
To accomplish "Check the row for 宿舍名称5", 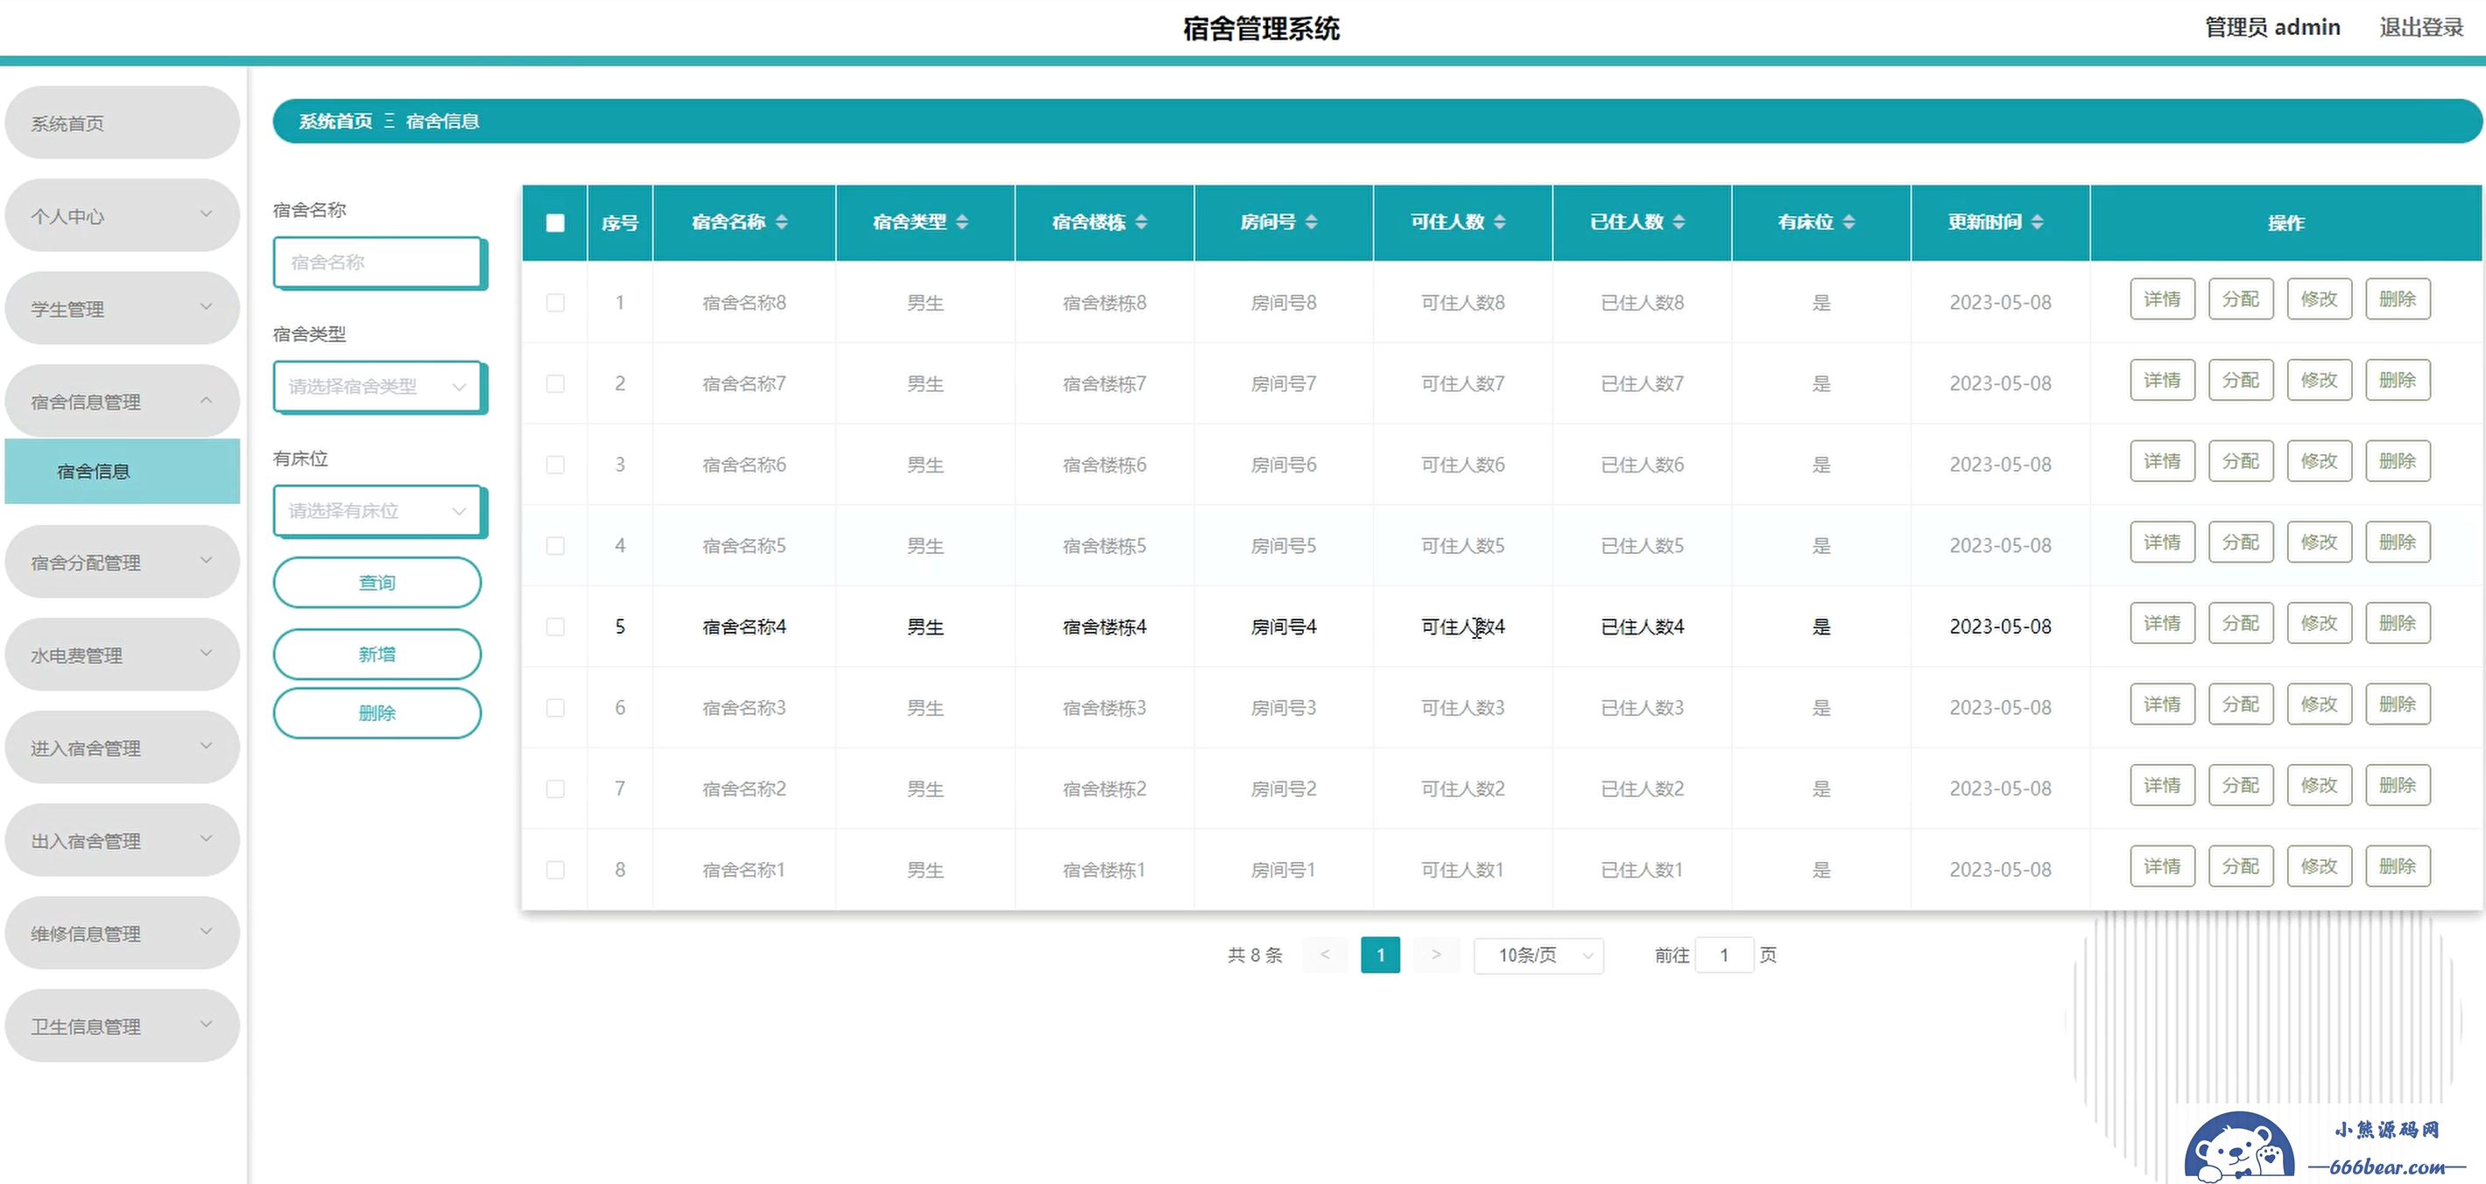I will tap(555, 546).
